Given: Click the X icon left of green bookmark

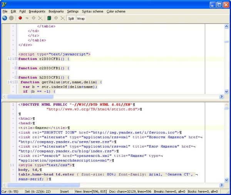Looking at the screenshot, I should click(40, 18).
